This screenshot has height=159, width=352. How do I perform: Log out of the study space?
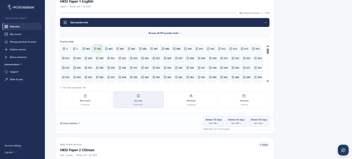[x=9, y=152]
